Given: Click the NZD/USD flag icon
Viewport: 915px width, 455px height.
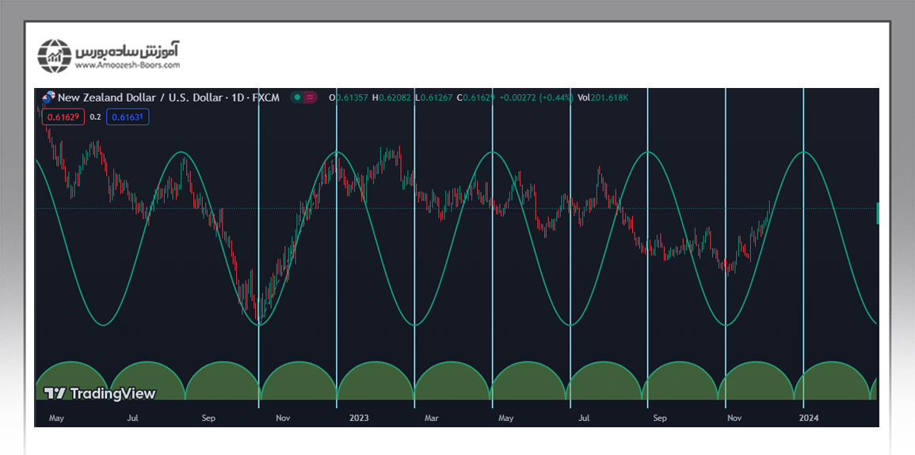Looking at the screenshot, I should coord(48,97).
